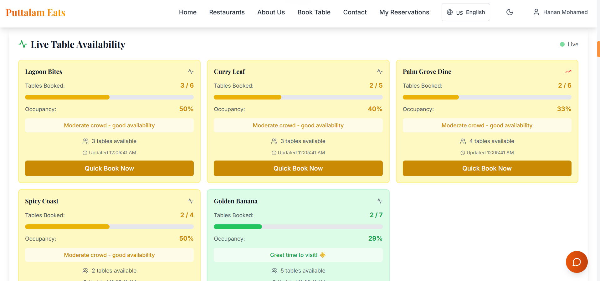Navigate to About Us
This screenshot has height=281, width=600.
271,12
